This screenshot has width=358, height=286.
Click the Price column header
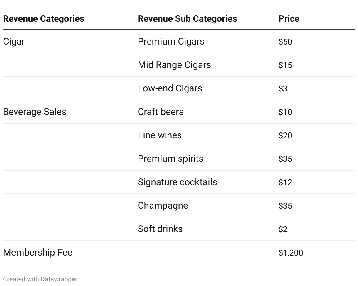click(289, 19)
